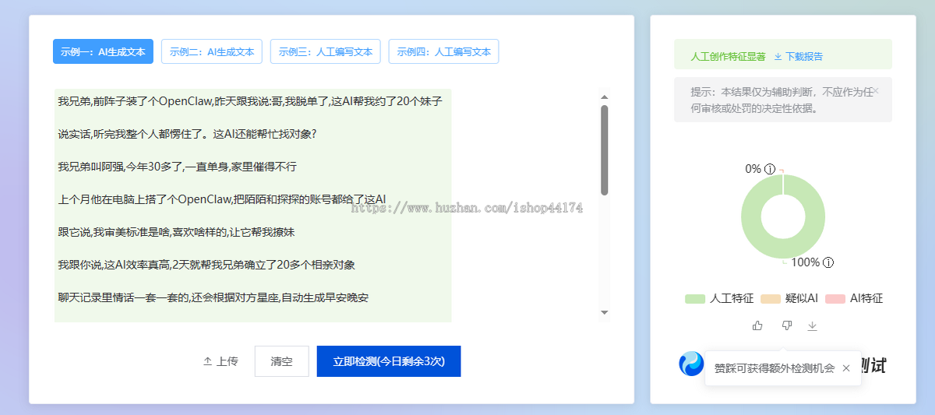Click text line 我兄弟叫阿强,今年30多了
The height and width of the screenshot is (415, 935).
coord(177,167)
